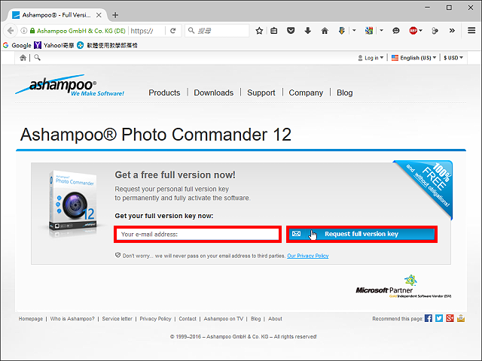
Task: Open the Downloads menu
Action: 214,93
